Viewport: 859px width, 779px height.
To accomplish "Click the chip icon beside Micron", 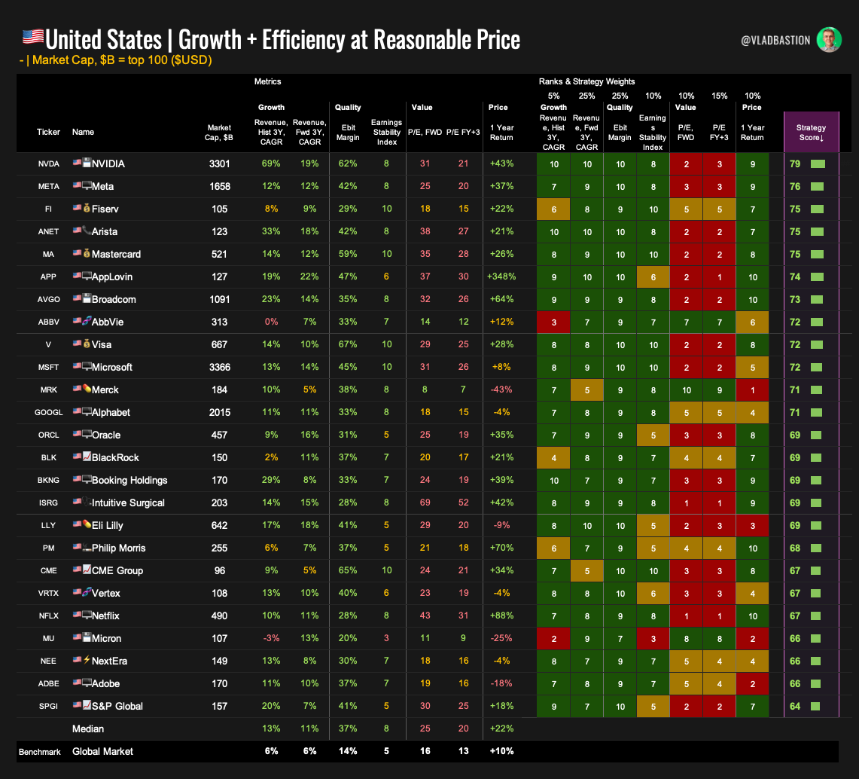I will pyautogui.click(x=87, y=637).
